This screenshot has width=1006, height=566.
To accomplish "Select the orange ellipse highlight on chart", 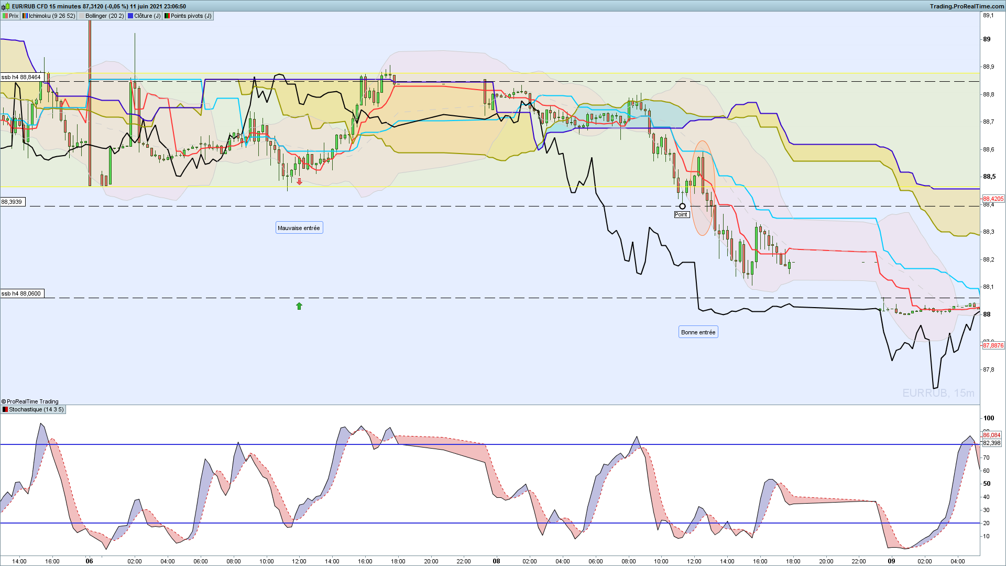I will (x=703, y=188).
